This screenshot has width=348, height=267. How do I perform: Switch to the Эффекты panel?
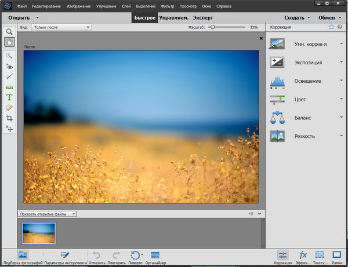(x=303, y=255)
